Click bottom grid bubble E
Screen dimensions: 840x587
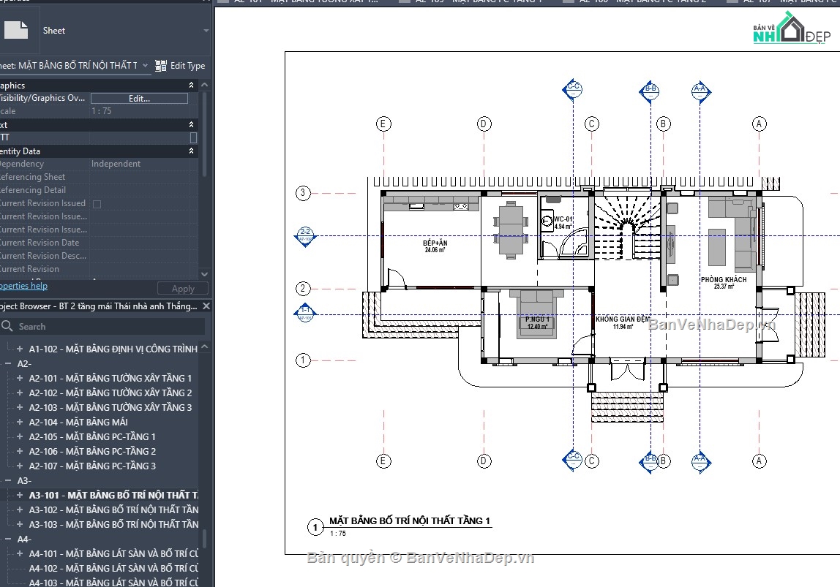[x=383, y=461]
